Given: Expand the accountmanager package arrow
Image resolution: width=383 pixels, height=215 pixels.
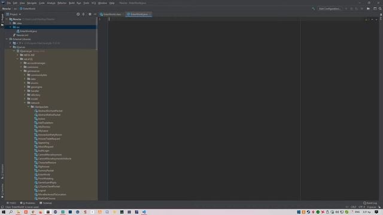Looking at the screenshot, I should pyautogui.click(x=22, y=63).
